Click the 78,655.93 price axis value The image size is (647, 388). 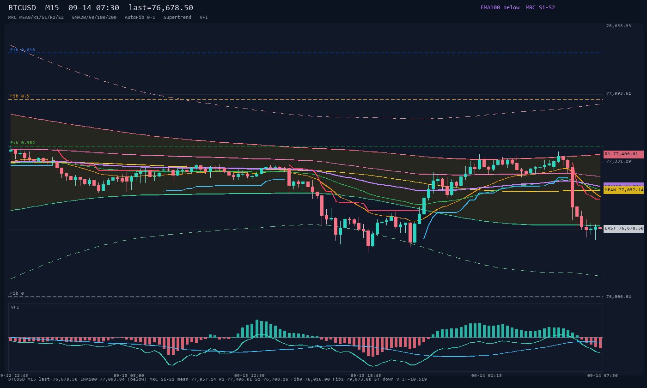pyautogui.click(x=618, y=26)
